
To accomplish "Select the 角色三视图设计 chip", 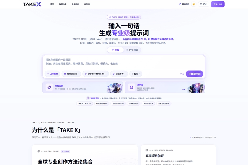I will pos(118,104).
